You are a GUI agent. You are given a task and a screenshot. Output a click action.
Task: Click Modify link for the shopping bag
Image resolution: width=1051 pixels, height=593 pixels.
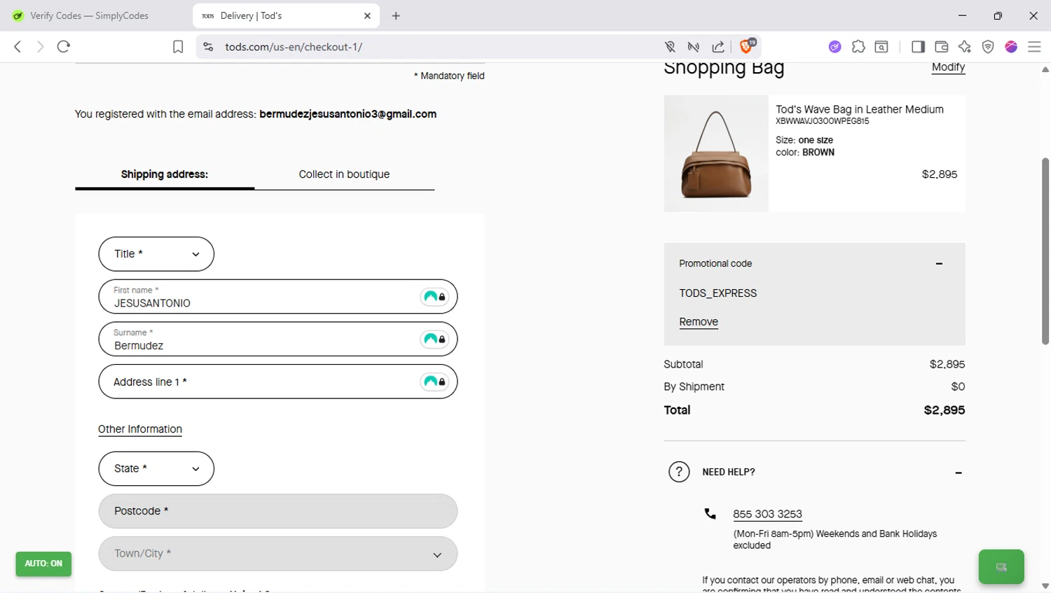[x=948, y=67]
